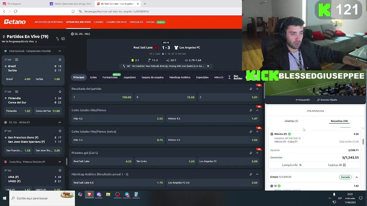
Task: Pin the Próximo gol (Gol 5) market
Action: 251,153
